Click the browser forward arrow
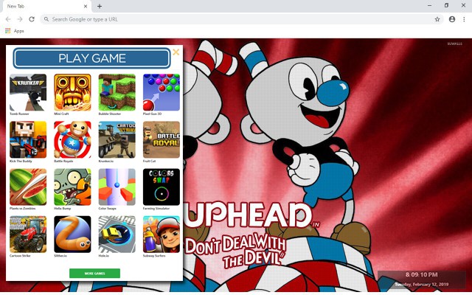Screen dimensions: 472x295 click(x=20, y=19)
